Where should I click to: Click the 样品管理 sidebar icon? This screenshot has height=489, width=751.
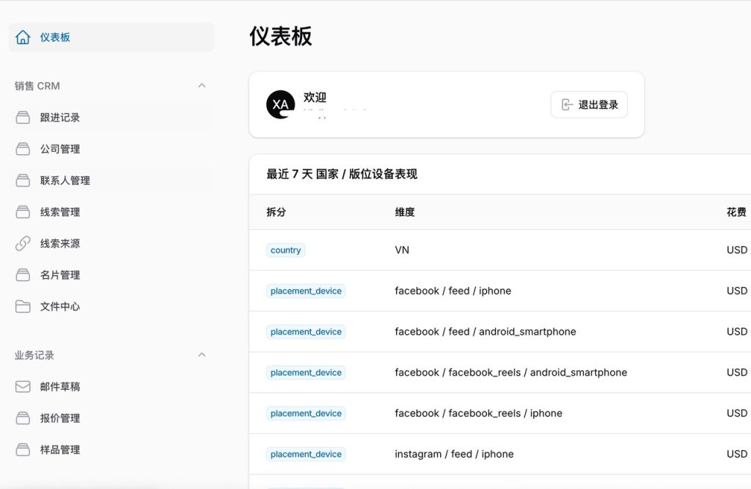[23, 449]
